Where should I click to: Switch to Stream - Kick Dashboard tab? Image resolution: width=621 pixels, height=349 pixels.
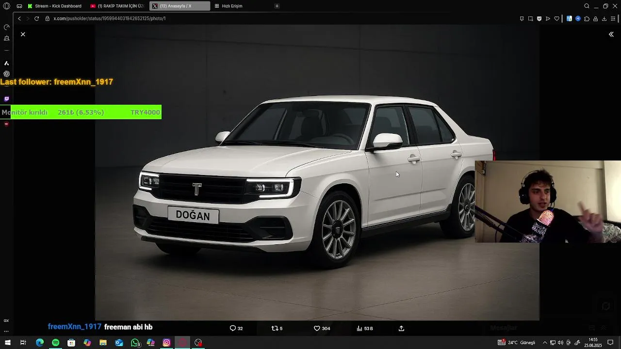click(x=55, y=6)
